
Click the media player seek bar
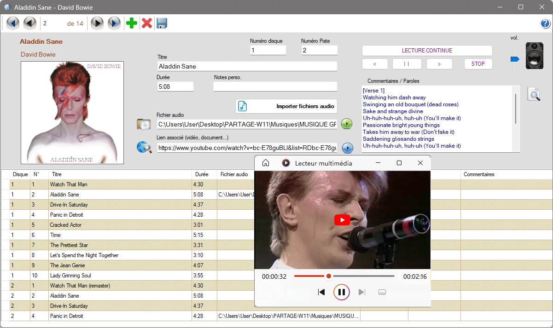coord(359,276)
